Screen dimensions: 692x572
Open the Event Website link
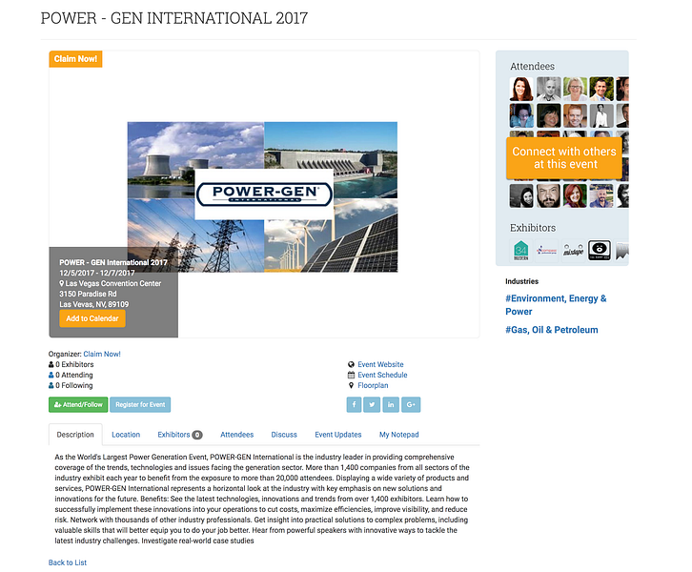(x=380, y=364)
